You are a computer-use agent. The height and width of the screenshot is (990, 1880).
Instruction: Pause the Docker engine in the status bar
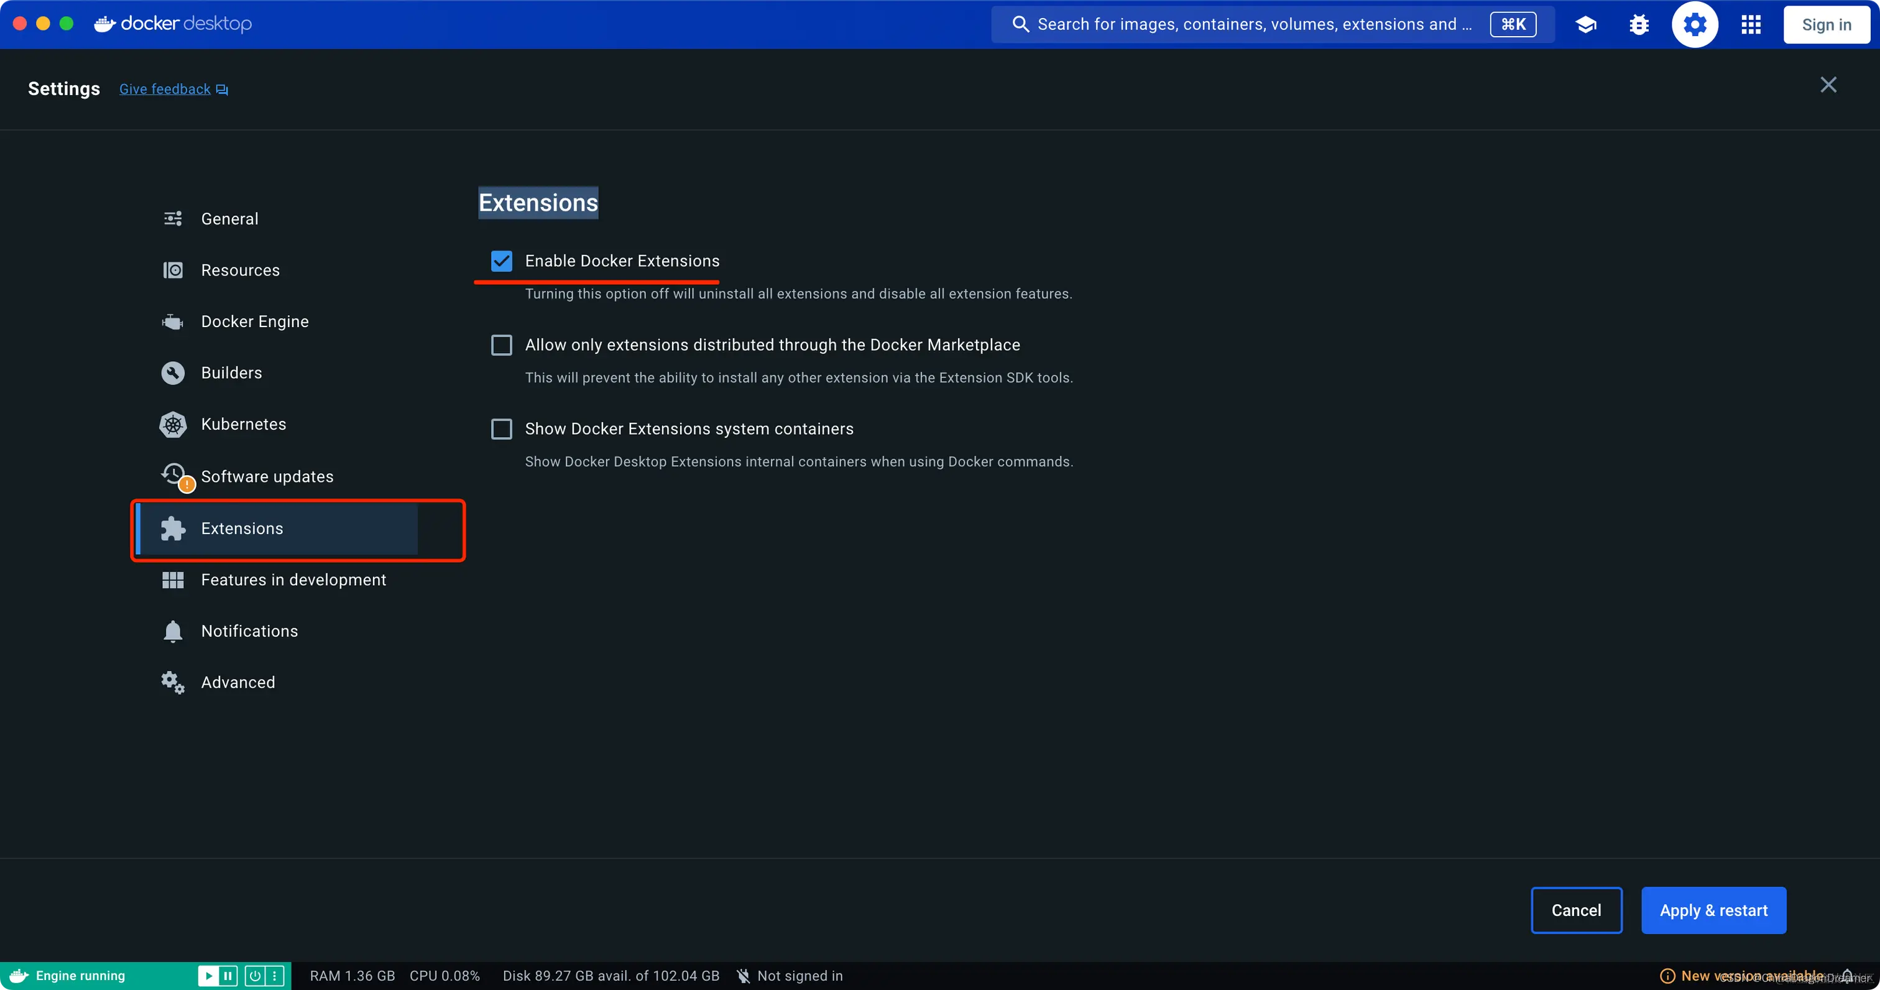[x=228, y=976]
